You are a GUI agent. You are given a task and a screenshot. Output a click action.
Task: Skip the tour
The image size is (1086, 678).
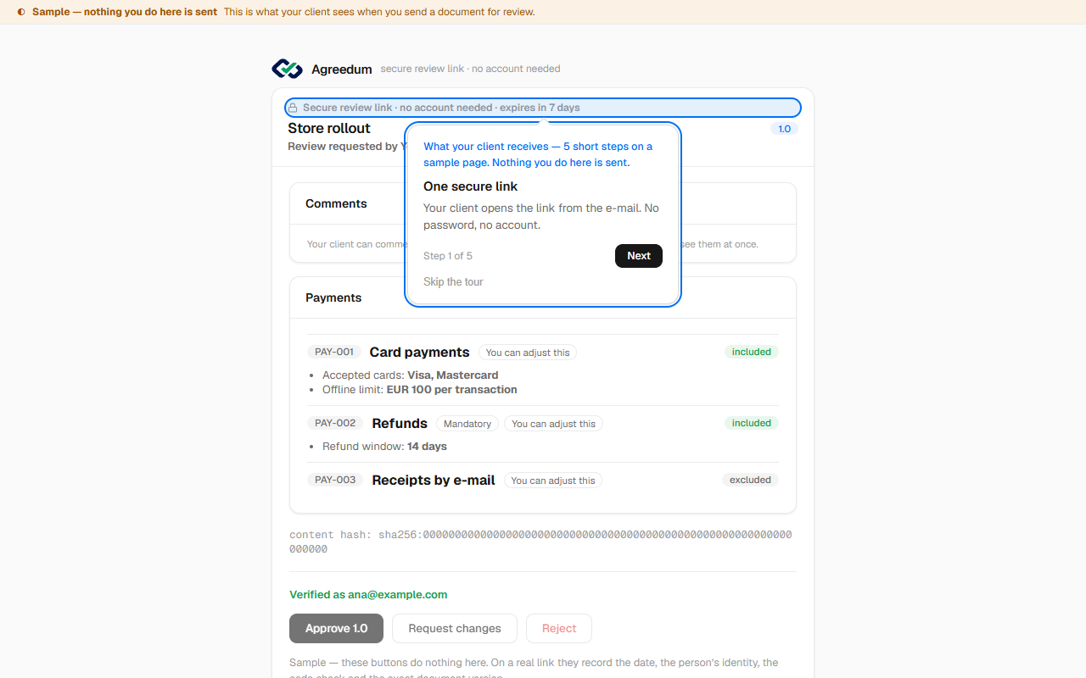(x=453, y=281)
